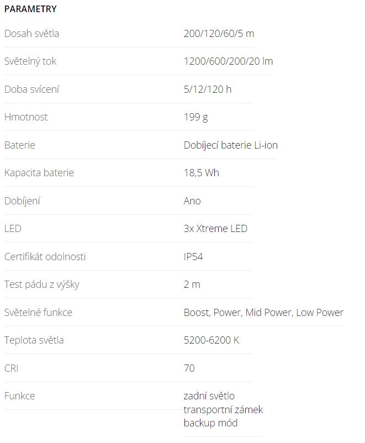The width and height of the screenshot is (365, 443).
Task: Click the 'Kapacita baterie' label
Action: coord(39,173)
